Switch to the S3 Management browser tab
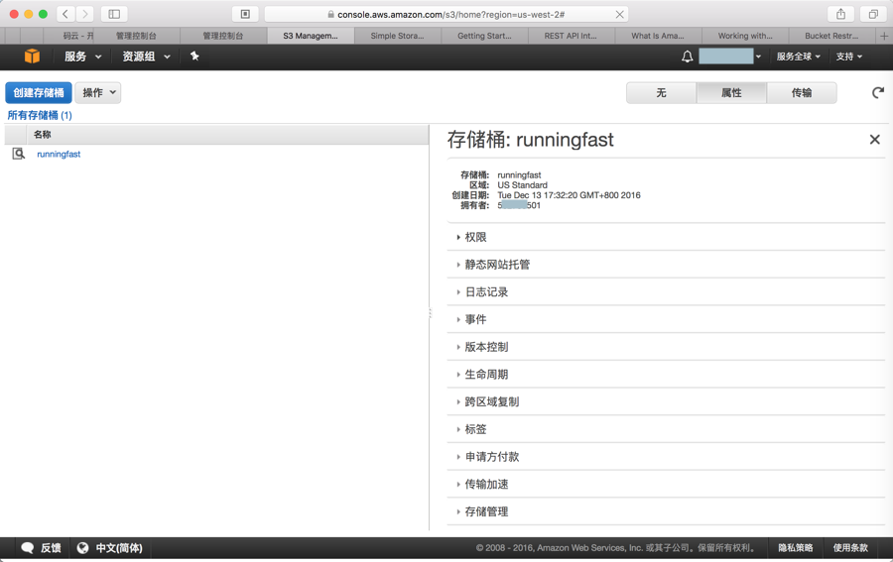 point(311,36)
